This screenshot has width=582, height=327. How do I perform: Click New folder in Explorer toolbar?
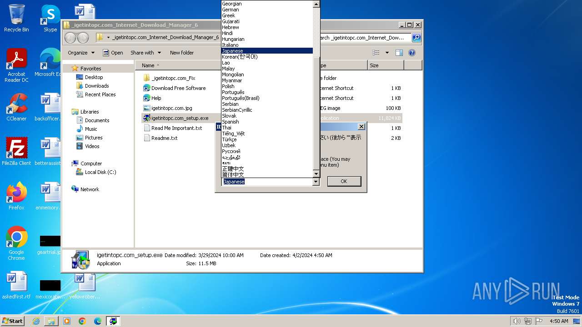click(x=182, y=53)
